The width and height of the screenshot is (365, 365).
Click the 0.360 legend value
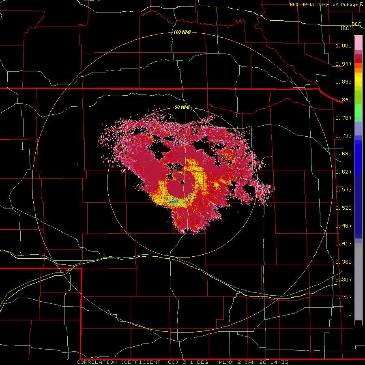(x=344, y=262)
